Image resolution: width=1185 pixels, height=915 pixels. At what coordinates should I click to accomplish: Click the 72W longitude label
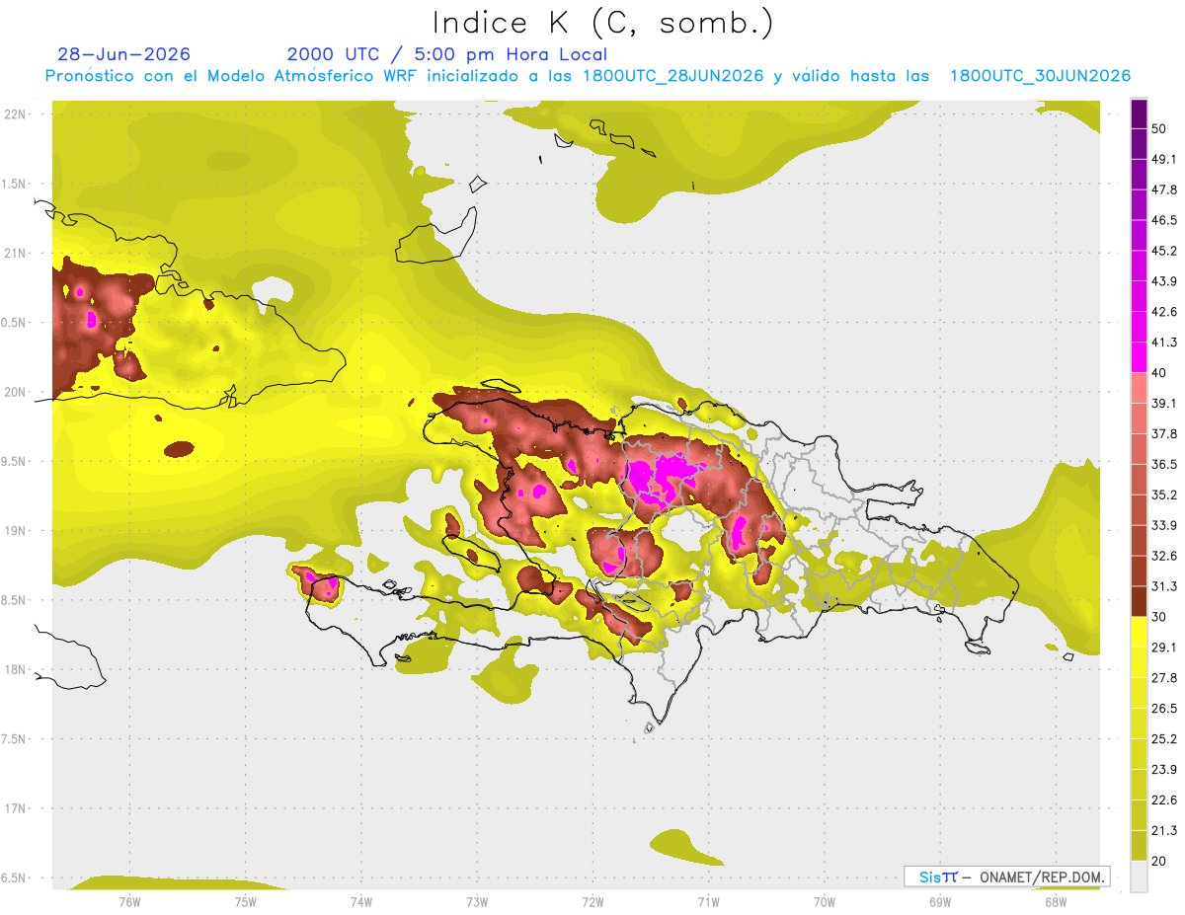point(592,901)
